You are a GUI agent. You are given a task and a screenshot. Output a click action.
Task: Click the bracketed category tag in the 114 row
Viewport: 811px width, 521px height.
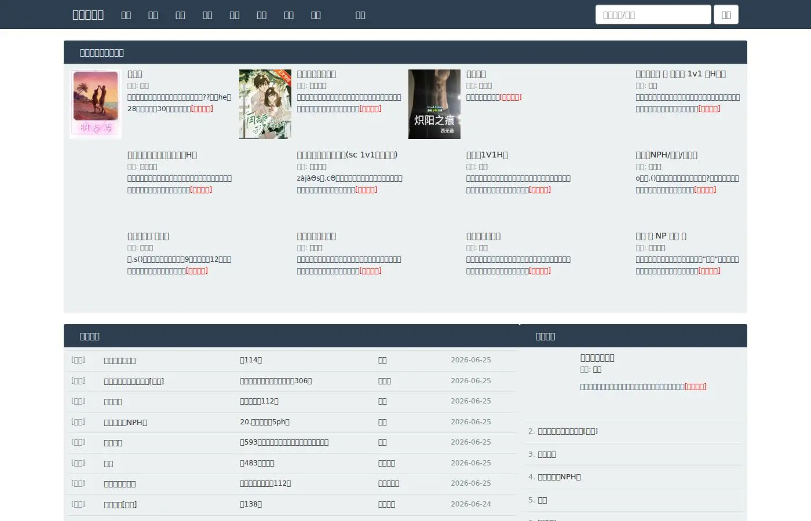[78, 360]
